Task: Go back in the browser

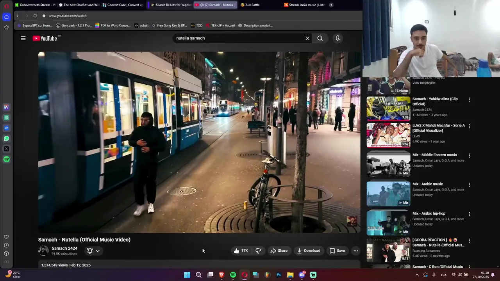Action: (17, 16)
